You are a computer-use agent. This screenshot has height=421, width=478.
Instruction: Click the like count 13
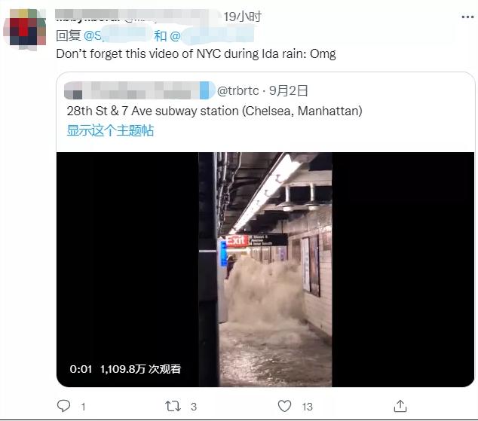[x=308, y=407]
